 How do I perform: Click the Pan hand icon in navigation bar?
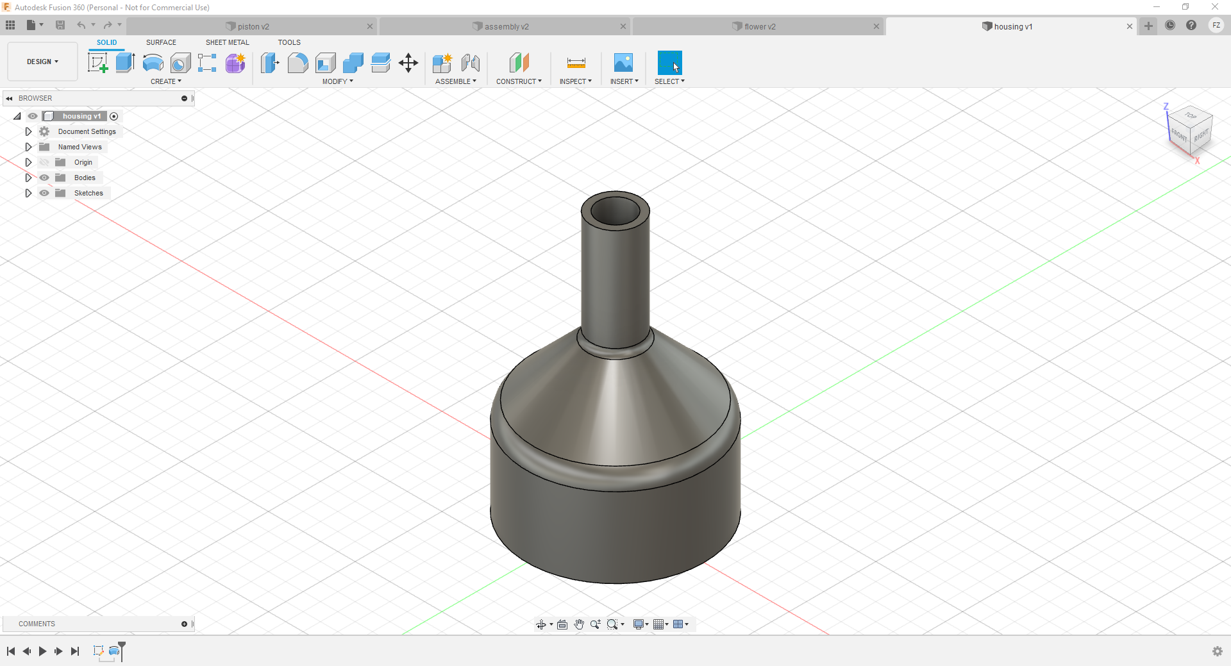pos(579,624)
